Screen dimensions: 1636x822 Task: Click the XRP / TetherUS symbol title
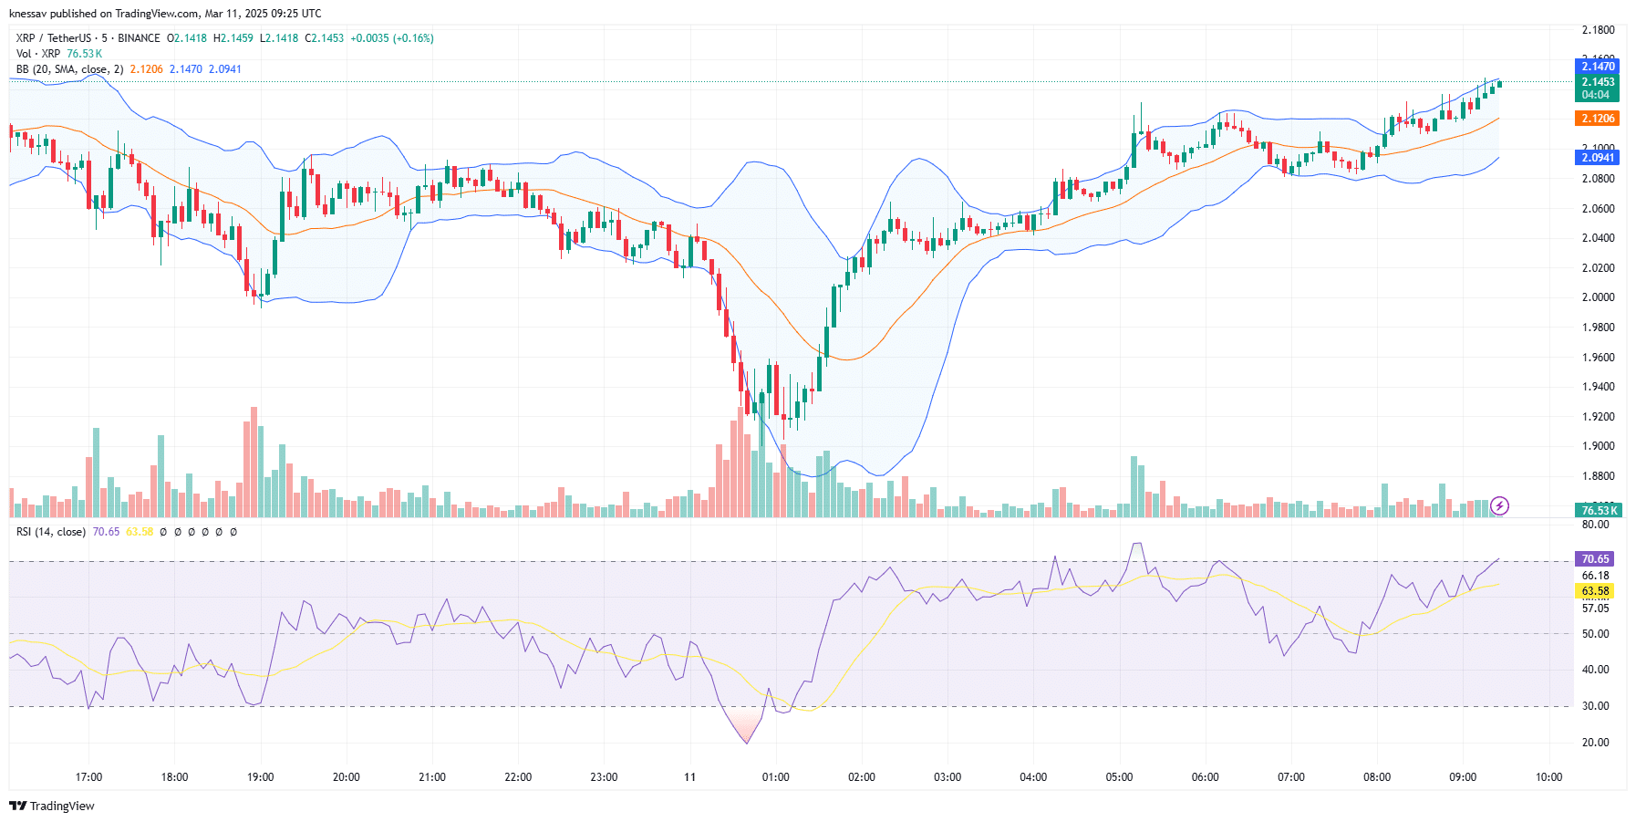tap(54, 38)
